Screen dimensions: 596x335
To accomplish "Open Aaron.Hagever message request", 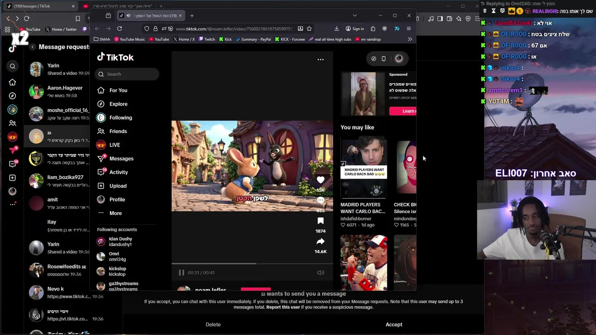I will (57, 92).
